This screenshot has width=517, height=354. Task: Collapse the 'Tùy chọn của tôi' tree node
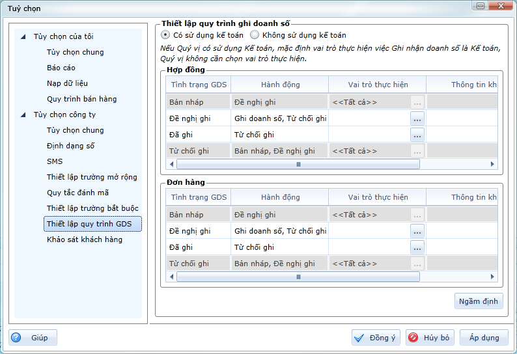(24, 37)
